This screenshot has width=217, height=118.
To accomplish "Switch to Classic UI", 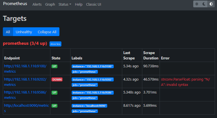I will tap(94, 5).
